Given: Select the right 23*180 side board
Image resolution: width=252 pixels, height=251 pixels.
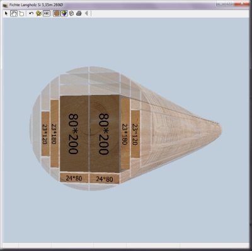Looking at the screenshot, I should tap(125, 134).
